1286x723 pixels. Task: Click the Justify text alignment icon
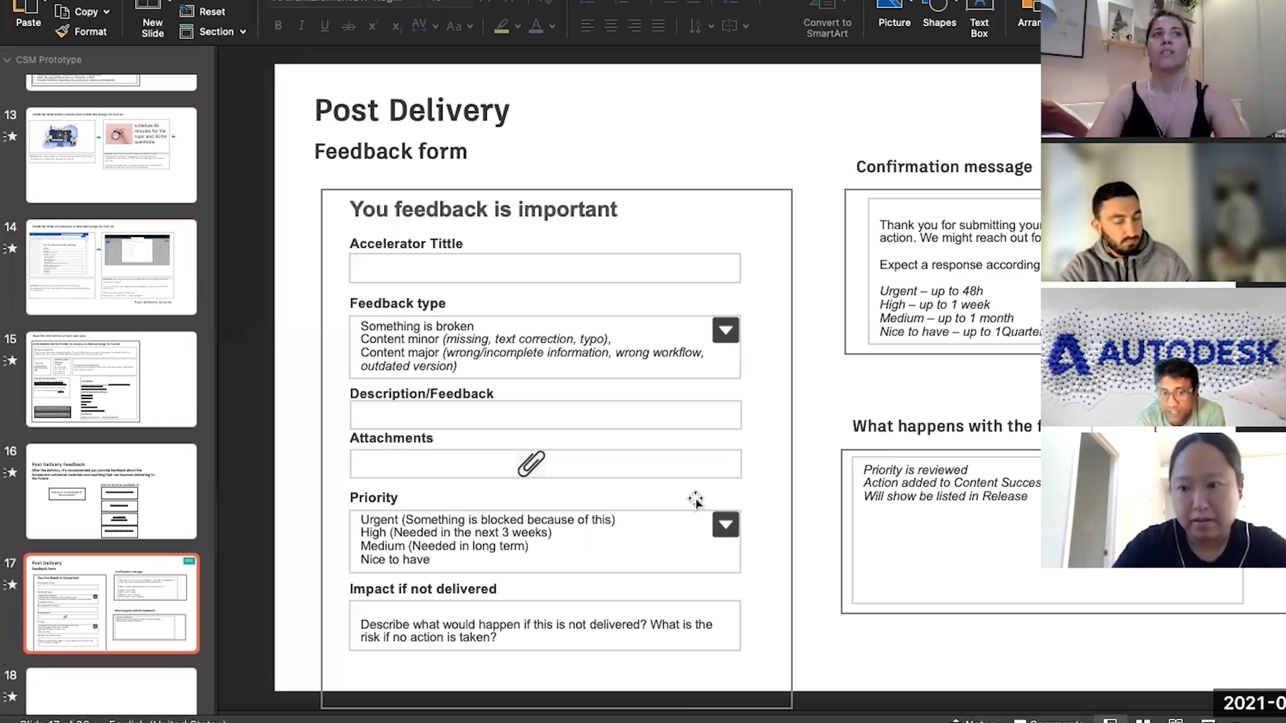coord(658,25)
